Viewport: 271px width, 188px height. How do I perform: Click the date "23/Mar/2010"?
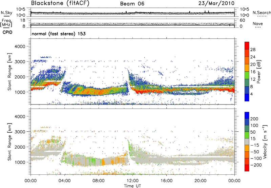point(216,3)
